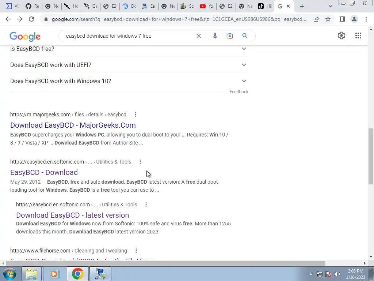
Task: Send Feedback on people also ask
Action: coord(239,92)
